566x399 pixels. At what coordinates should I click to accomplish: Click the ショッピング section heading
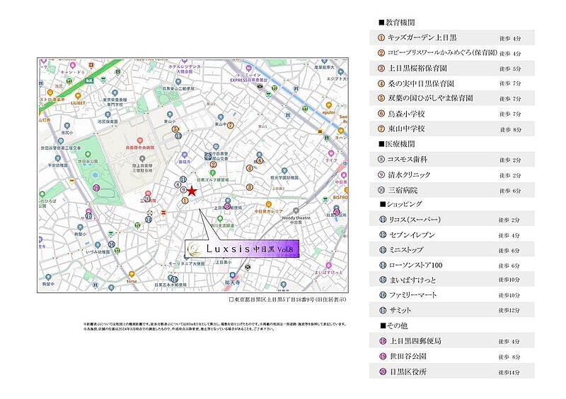tap(403, 205)
